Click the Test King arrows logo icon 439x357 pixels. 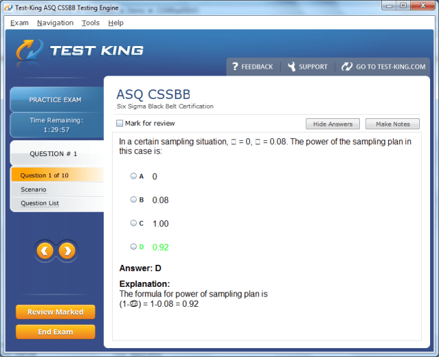(30, 50)
